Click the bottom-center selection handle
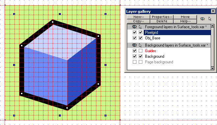Screen dimensions: 217x125 (x=60, y=115)
